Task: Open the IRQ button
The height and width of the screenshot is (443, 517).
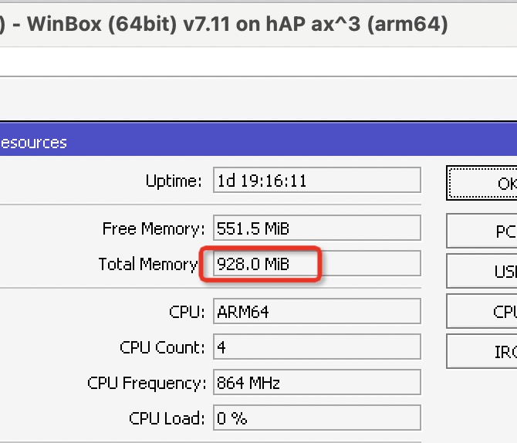Action: coord(484,351)
